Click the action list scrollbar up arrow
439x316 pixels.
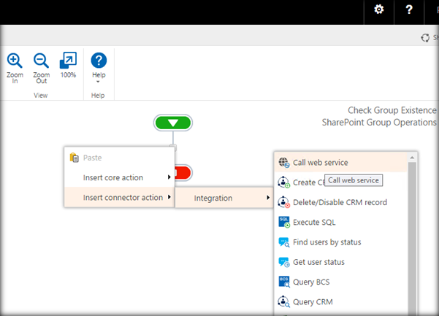point(412,158)
